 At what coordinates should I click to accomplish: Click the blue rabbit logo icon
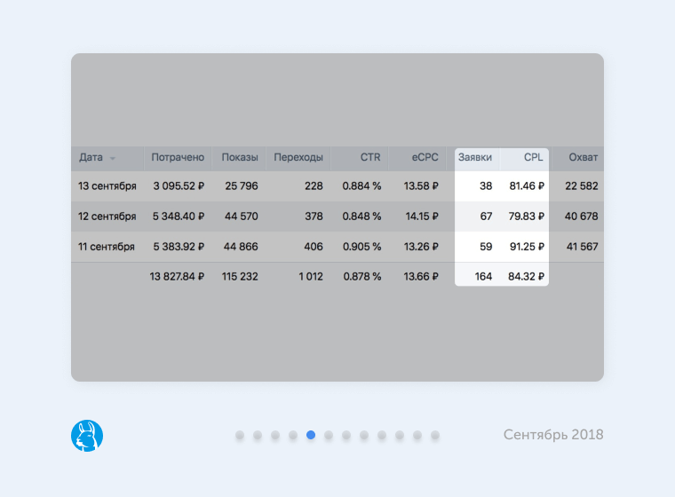coord(87,435)
